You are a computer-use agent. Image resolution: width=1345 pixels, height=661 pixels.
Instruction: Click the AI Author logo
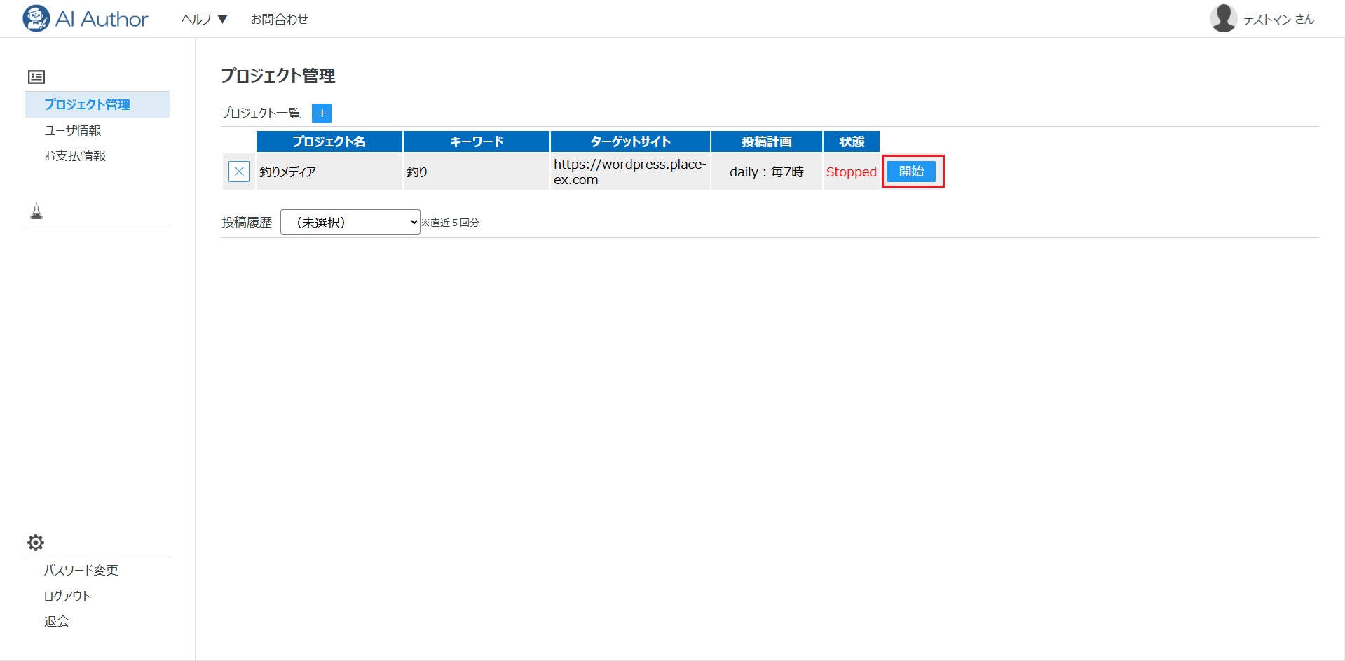(86, 19)
